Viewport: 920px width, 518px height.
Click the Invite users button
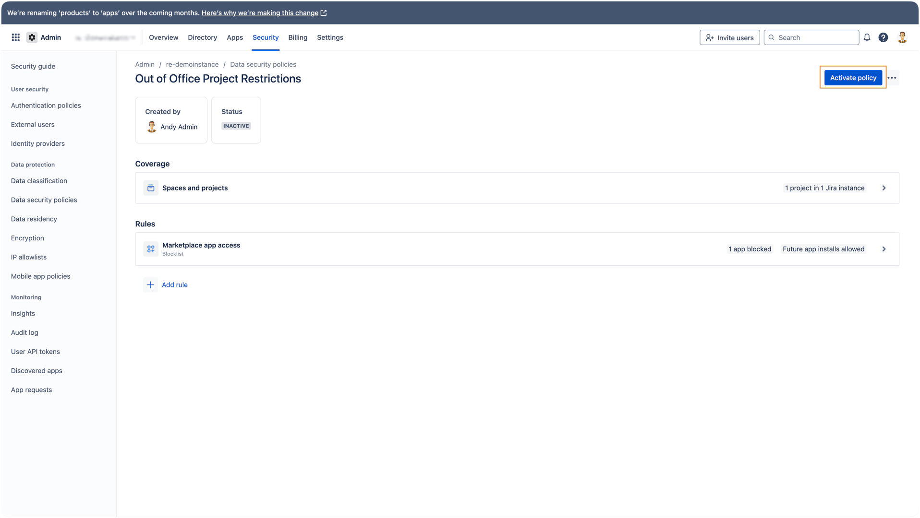729,37
